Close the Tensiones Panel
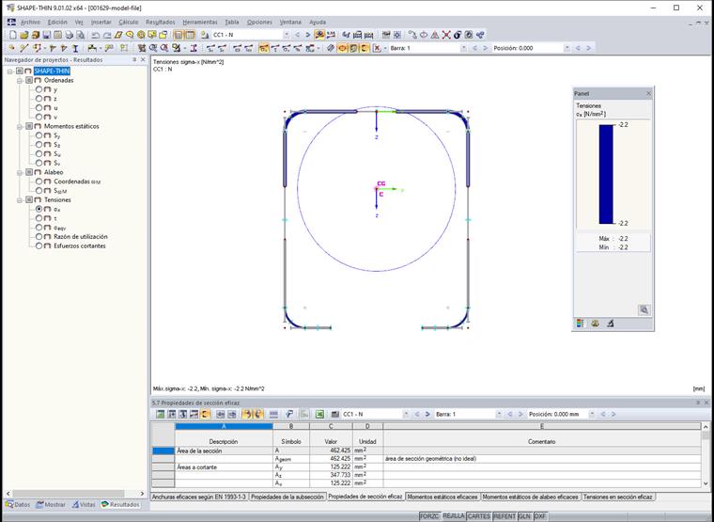 coord(648,93)
